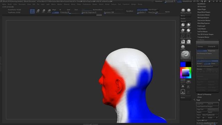Screen dimensions: 222x125
Task: Open the large current-brush thumbnail
Action: 186,55
